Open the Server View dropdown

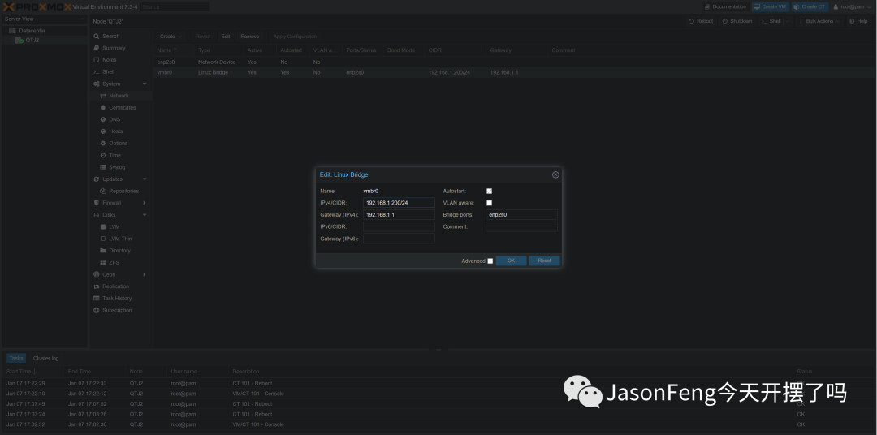[x=44, y=19]
